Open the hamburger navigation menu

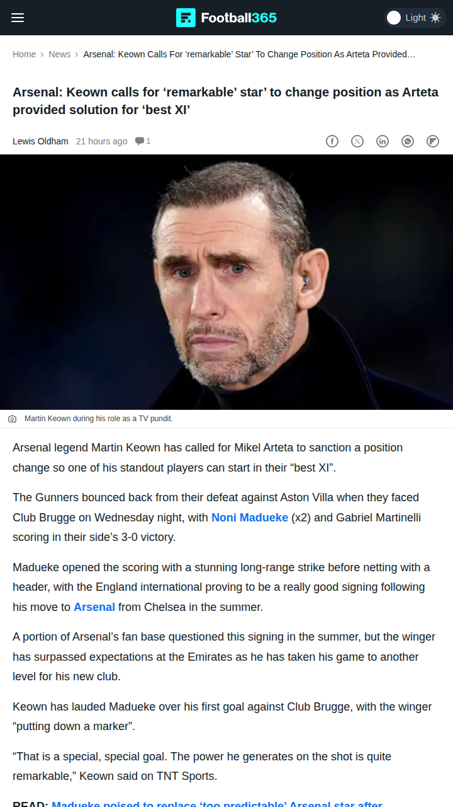pos(18,18)
